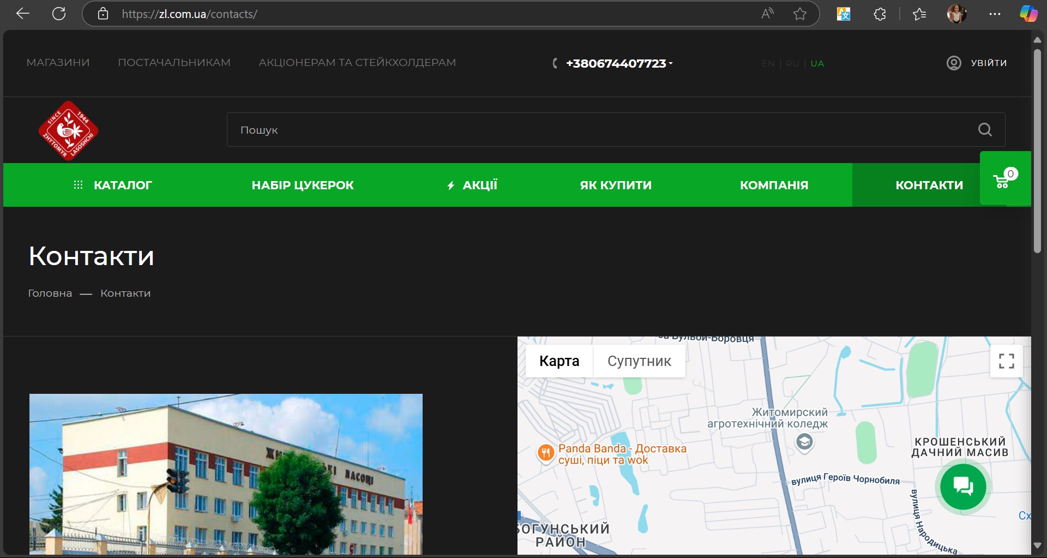
Task: Open browser extensions puzzle icon
Action: pyautogui.click(x=880, y=14)
